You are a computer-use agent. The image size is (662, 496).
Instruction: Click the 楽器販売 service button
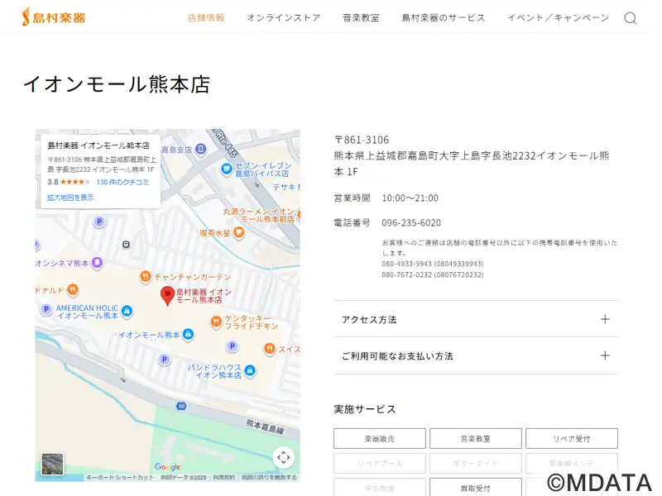[380, 439]
